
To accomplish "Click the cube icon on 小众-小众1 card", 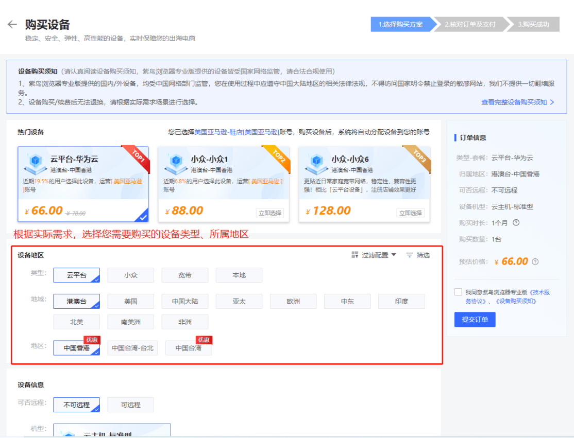I will click(176, 161).
